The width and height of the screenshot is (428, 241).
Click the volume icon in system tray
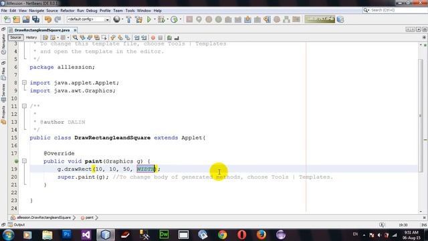coord(379,235)
